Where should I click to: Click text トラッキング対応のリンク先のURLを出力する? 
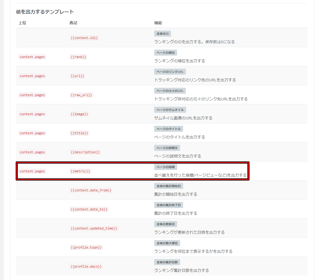click(195, 80)
